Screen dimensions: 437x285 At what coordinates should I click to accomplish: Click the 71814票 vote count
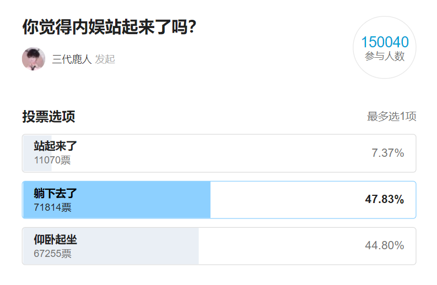click(52, 207)
